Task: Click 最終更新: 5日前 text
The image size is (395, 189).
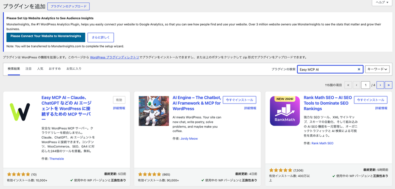Action: point(115,174)
